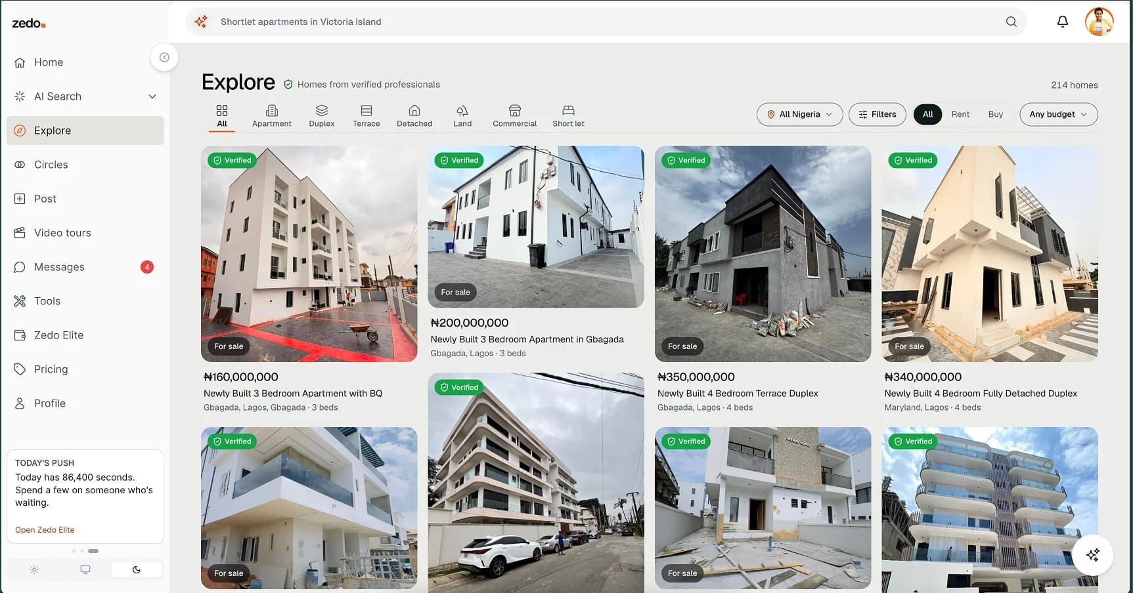Screen dimensions: 1133x593
Task: Open the ₦160,000,000 apartment with BQ photo
Action: click(x=309, y=254)
